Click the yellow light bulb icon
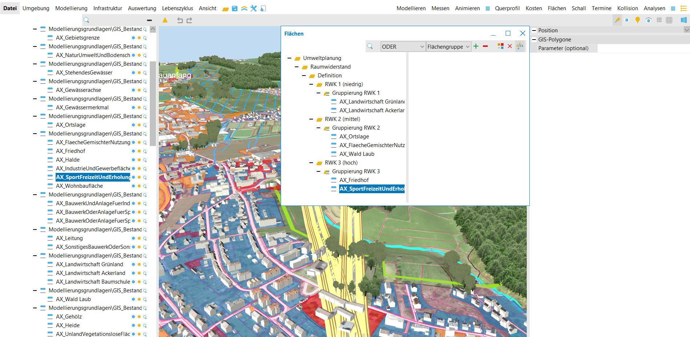This screenshot has height=337, width=690. 637,20
